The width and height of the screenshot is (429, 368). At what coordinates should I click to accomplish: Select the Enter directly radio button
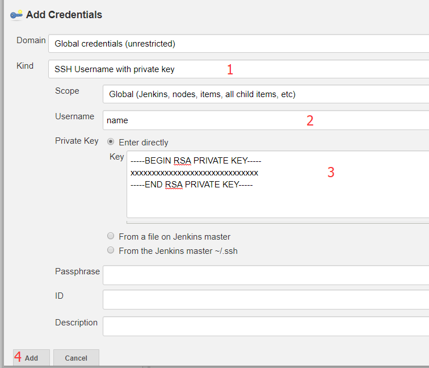pos(111,141)
